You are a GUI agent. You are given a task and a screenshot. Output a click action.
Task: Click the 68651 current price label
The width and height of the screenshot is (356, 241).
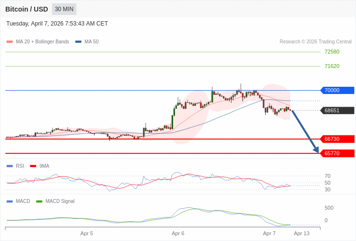point(337,110)
